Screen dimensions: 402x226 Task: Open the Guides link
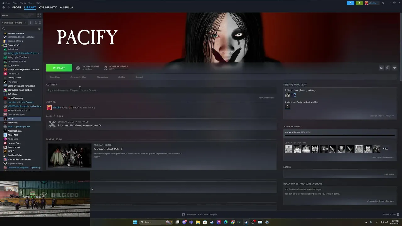coord(122,77)
